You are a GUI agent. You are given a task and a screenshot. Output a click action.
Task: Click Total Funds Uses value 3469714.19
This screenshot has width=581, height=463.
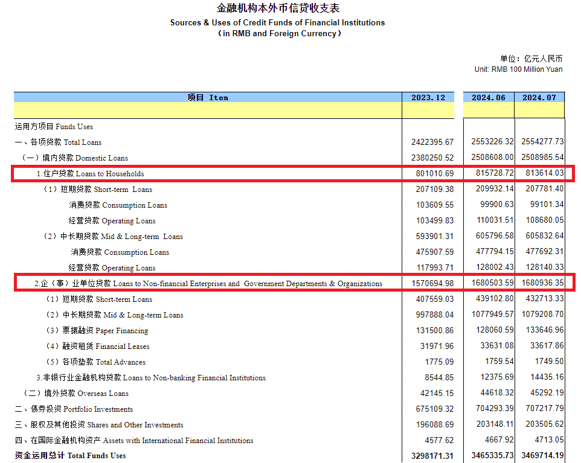[542, 455]
